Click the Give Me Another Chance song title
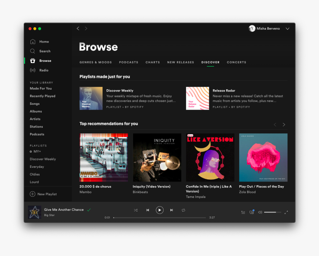This screenshot has width=319, height=256. tap(64, 210)
